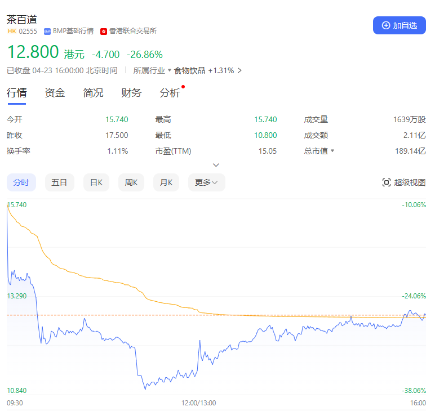Select the 行情 tab
The image size is (435, 411).
16,93
